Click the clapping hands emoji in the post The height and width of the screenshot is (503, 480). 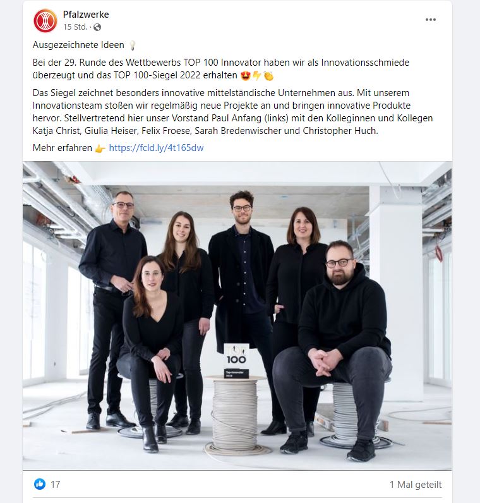[x=268, y=76]
